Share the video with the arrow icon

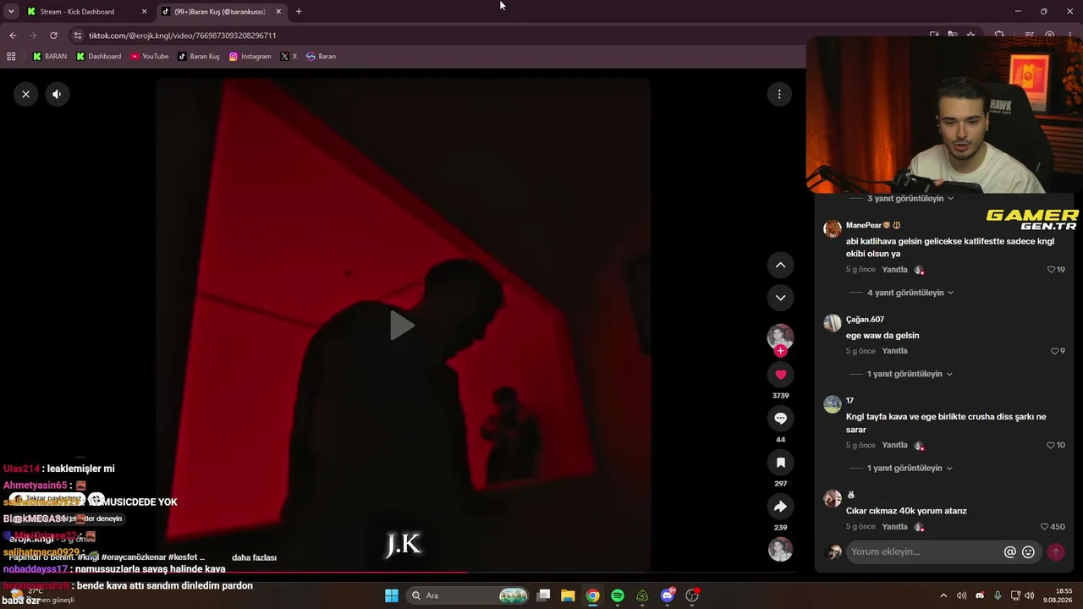[780, 506]
